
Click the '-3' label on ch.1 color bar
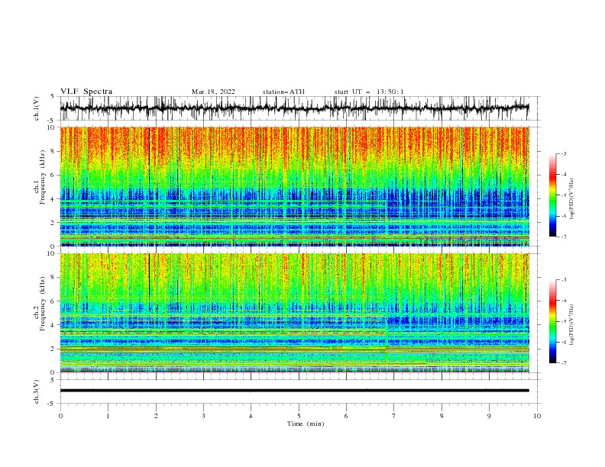[564, 153]
